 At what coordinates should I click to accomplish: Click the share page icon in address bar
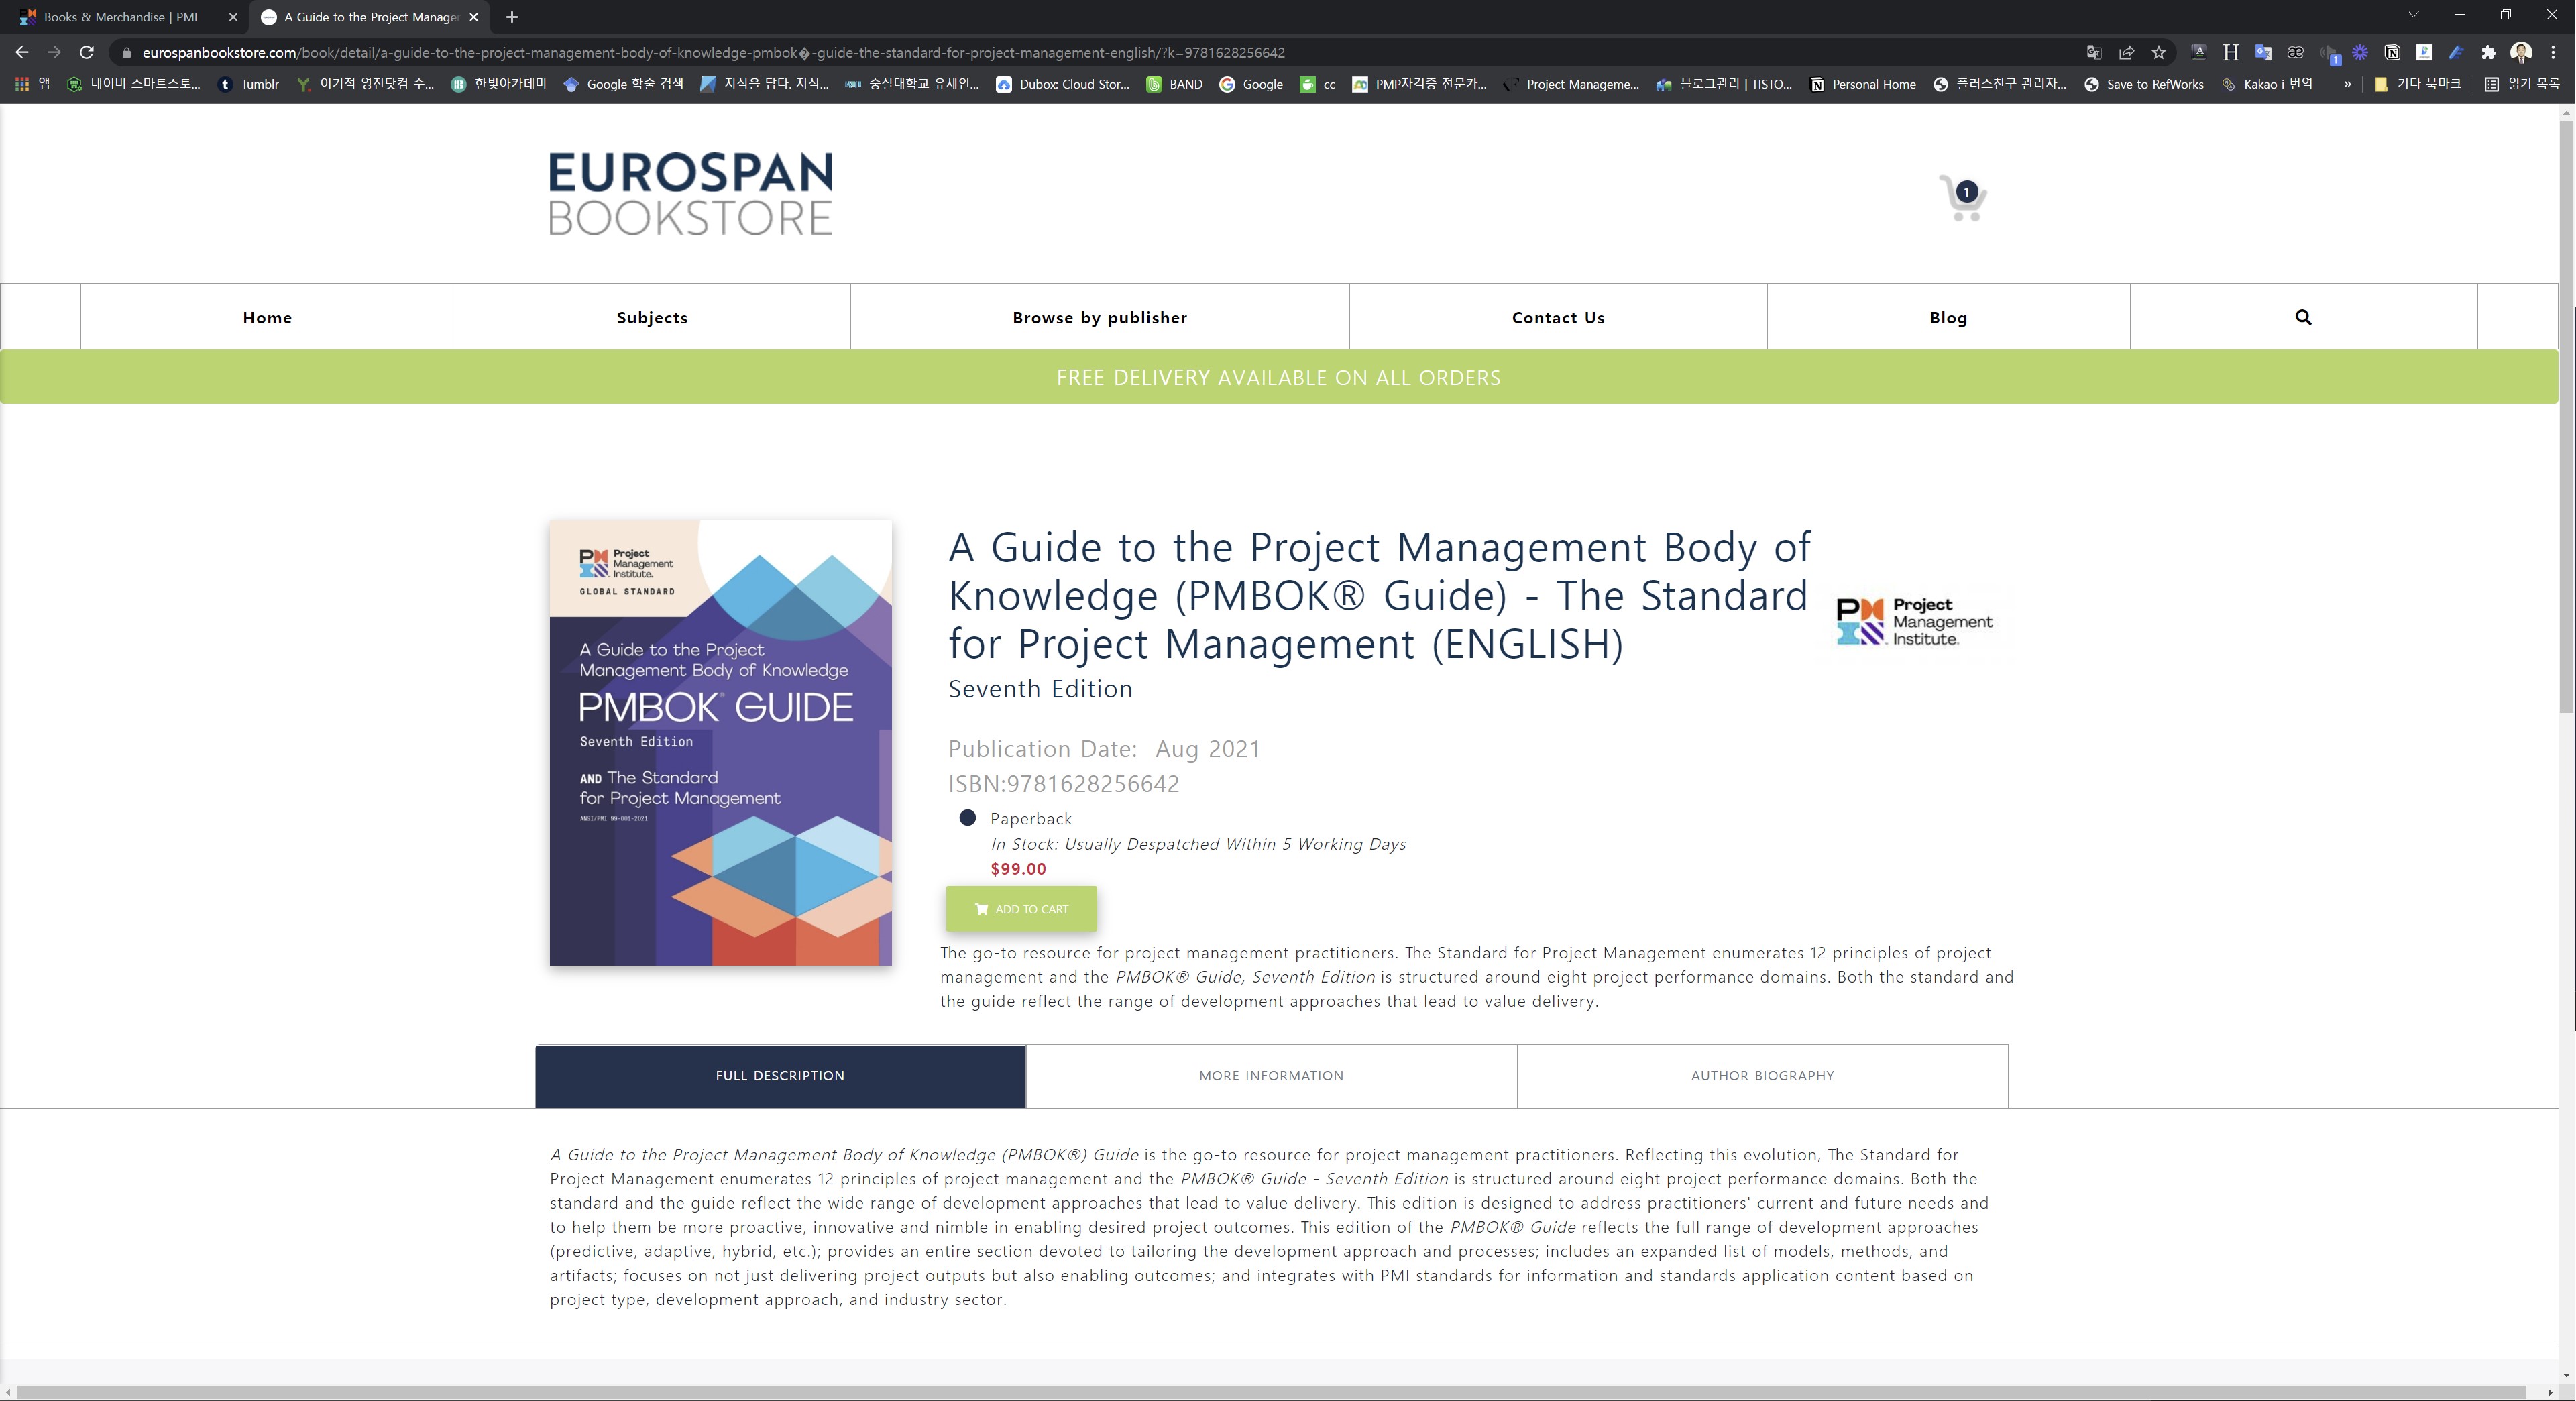pyautogui.click(x=2127, y=53)
